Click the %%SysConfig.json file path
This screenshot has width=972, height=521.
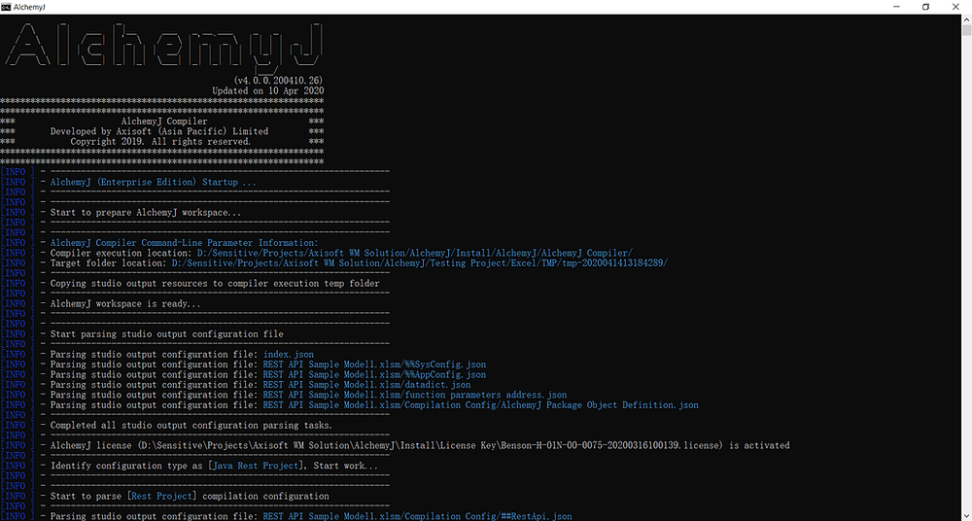[x=374, y=365]
